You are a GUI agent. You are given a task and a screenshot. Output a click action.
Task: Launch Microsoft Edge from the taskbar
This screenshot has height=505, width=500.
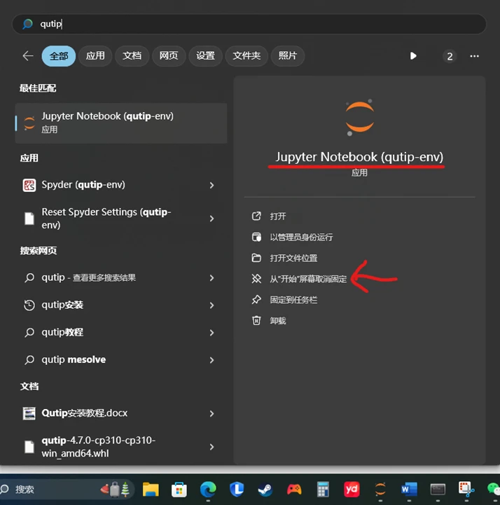[208, 490]
